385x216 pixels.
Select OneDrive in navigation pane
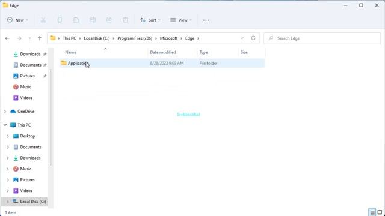pos(26,112)
